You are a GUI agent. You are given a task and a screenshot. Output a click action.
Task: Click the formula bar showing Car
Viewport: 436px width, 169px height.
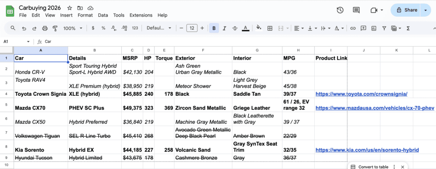click(x=239, y=42)
